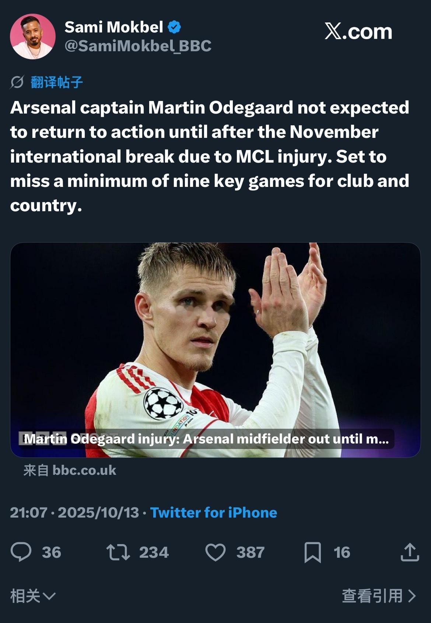431x623 pixels.
Task: Open 查看引用 quotes arrow
Action: (x=412, y=596)
